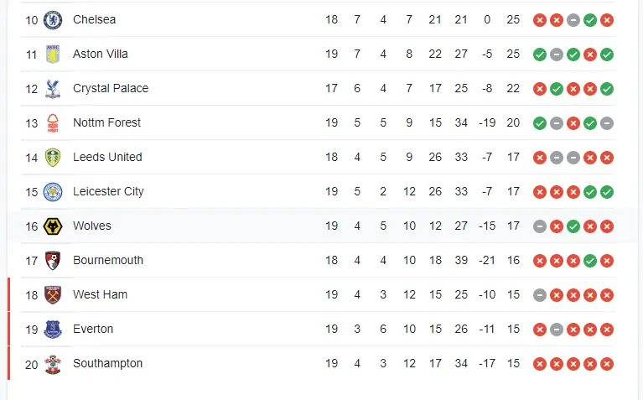This screenshot has height=400, width=643.
Task: Click the Crystal Palace club crest
Action: coord(53,88)
